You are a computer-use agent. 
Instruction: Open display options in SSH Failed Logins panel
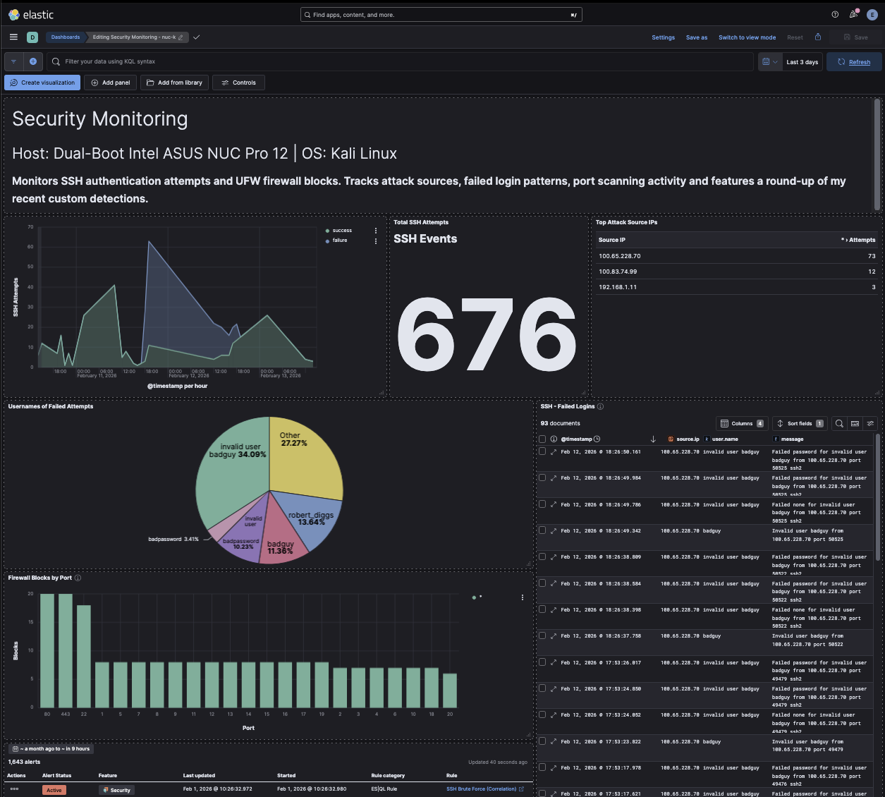(x=871, y=423)
